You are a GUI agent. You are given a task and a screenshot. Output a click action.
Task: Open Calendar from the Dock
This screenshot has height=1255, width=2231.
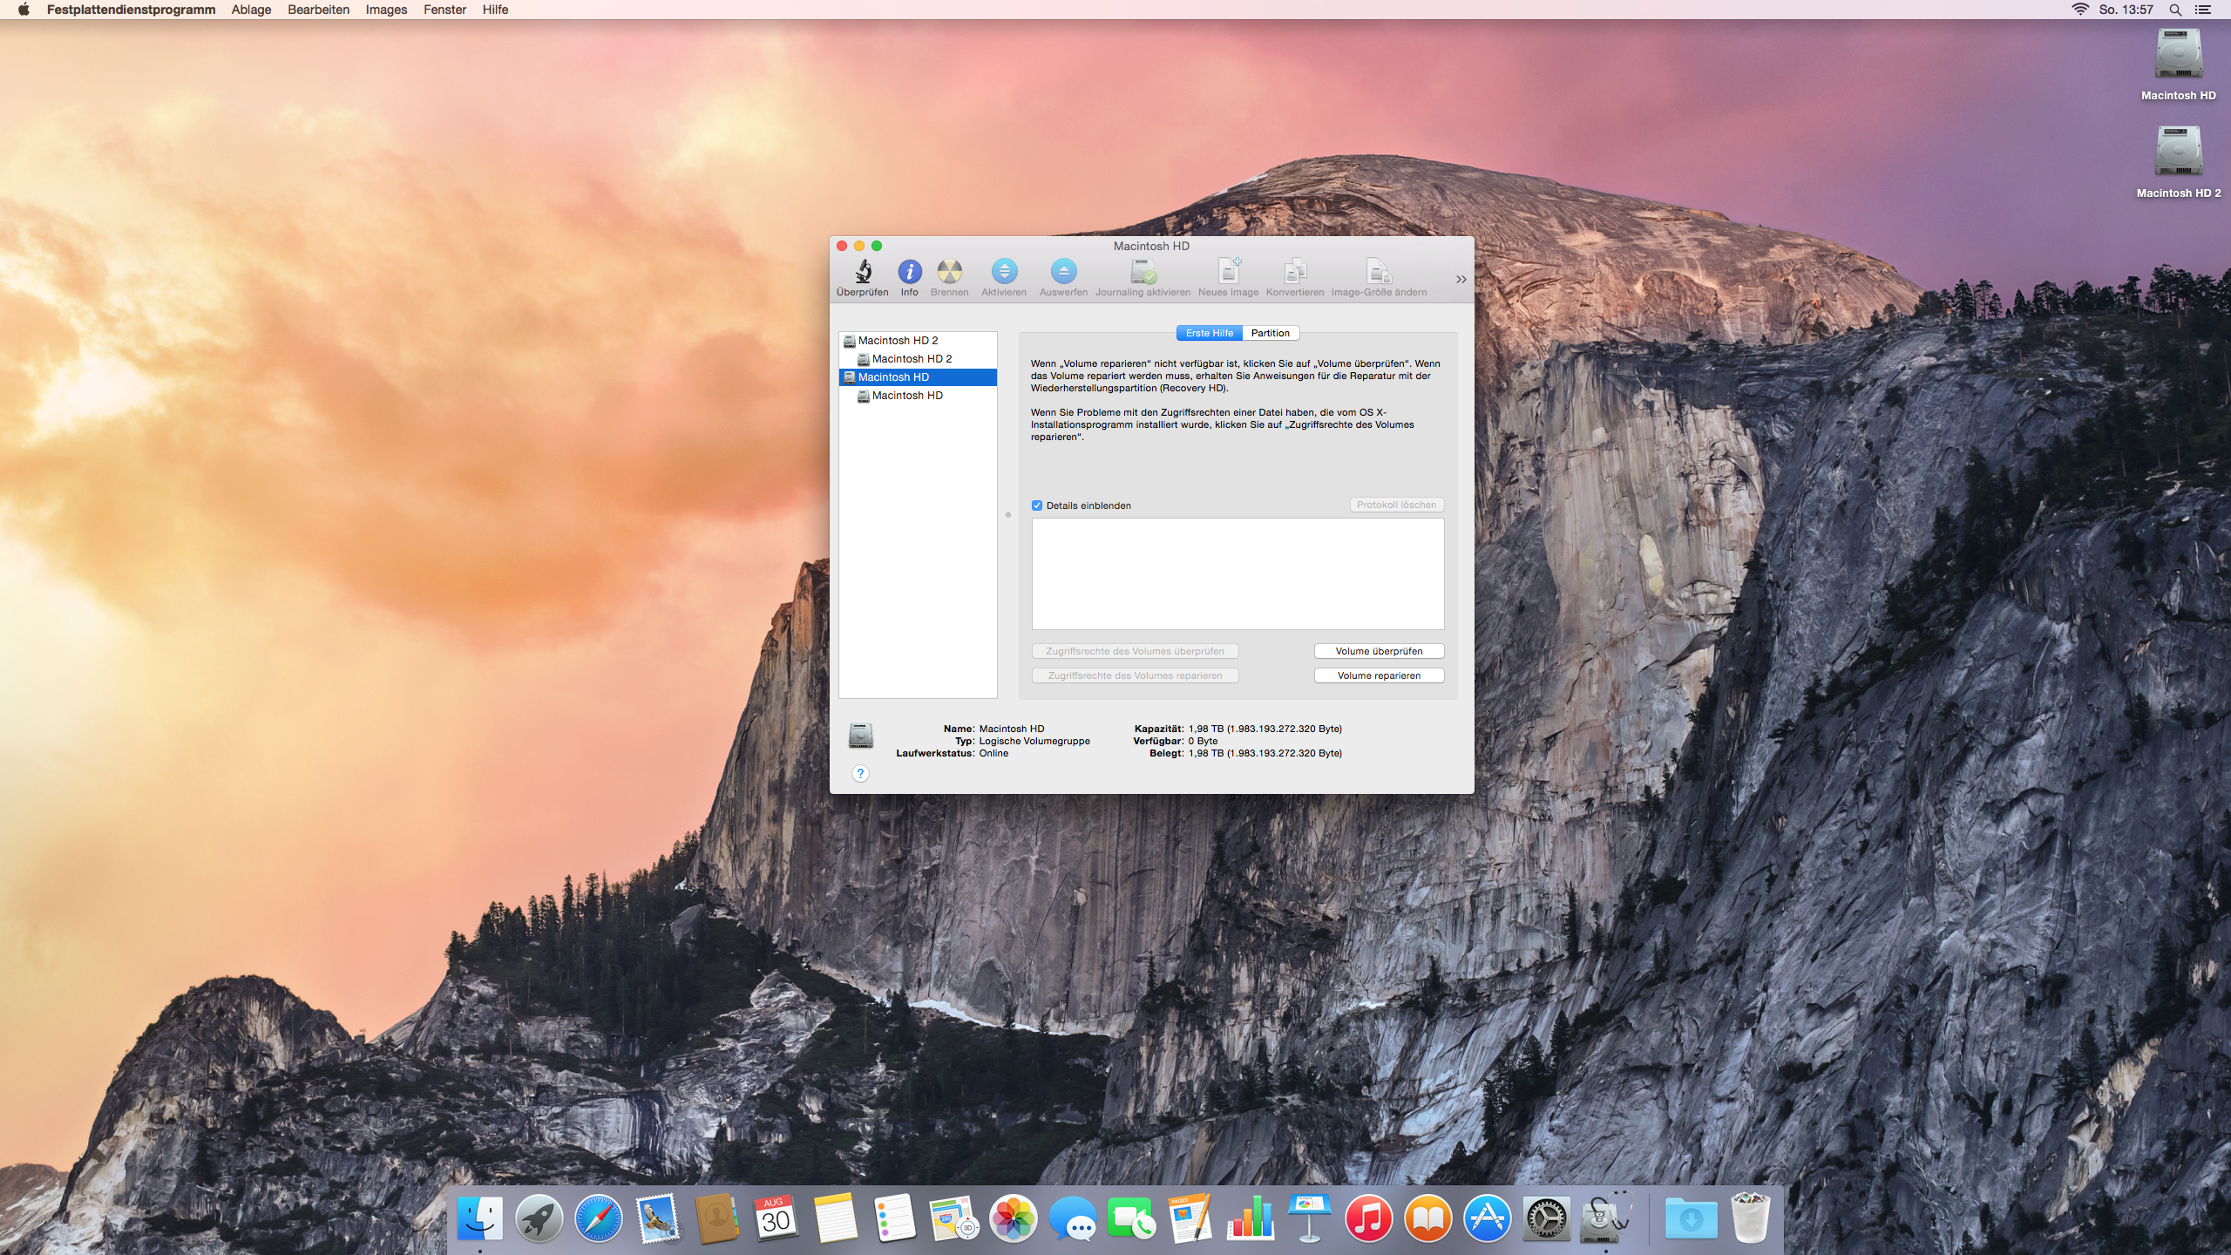(x=776, y=1218)
